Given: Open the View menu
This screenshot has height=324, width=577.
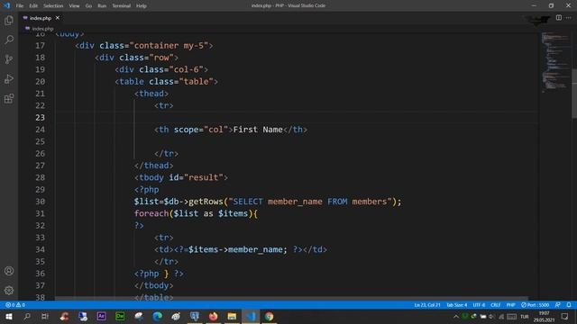Looking at the screenshot, I should [74, 5].
